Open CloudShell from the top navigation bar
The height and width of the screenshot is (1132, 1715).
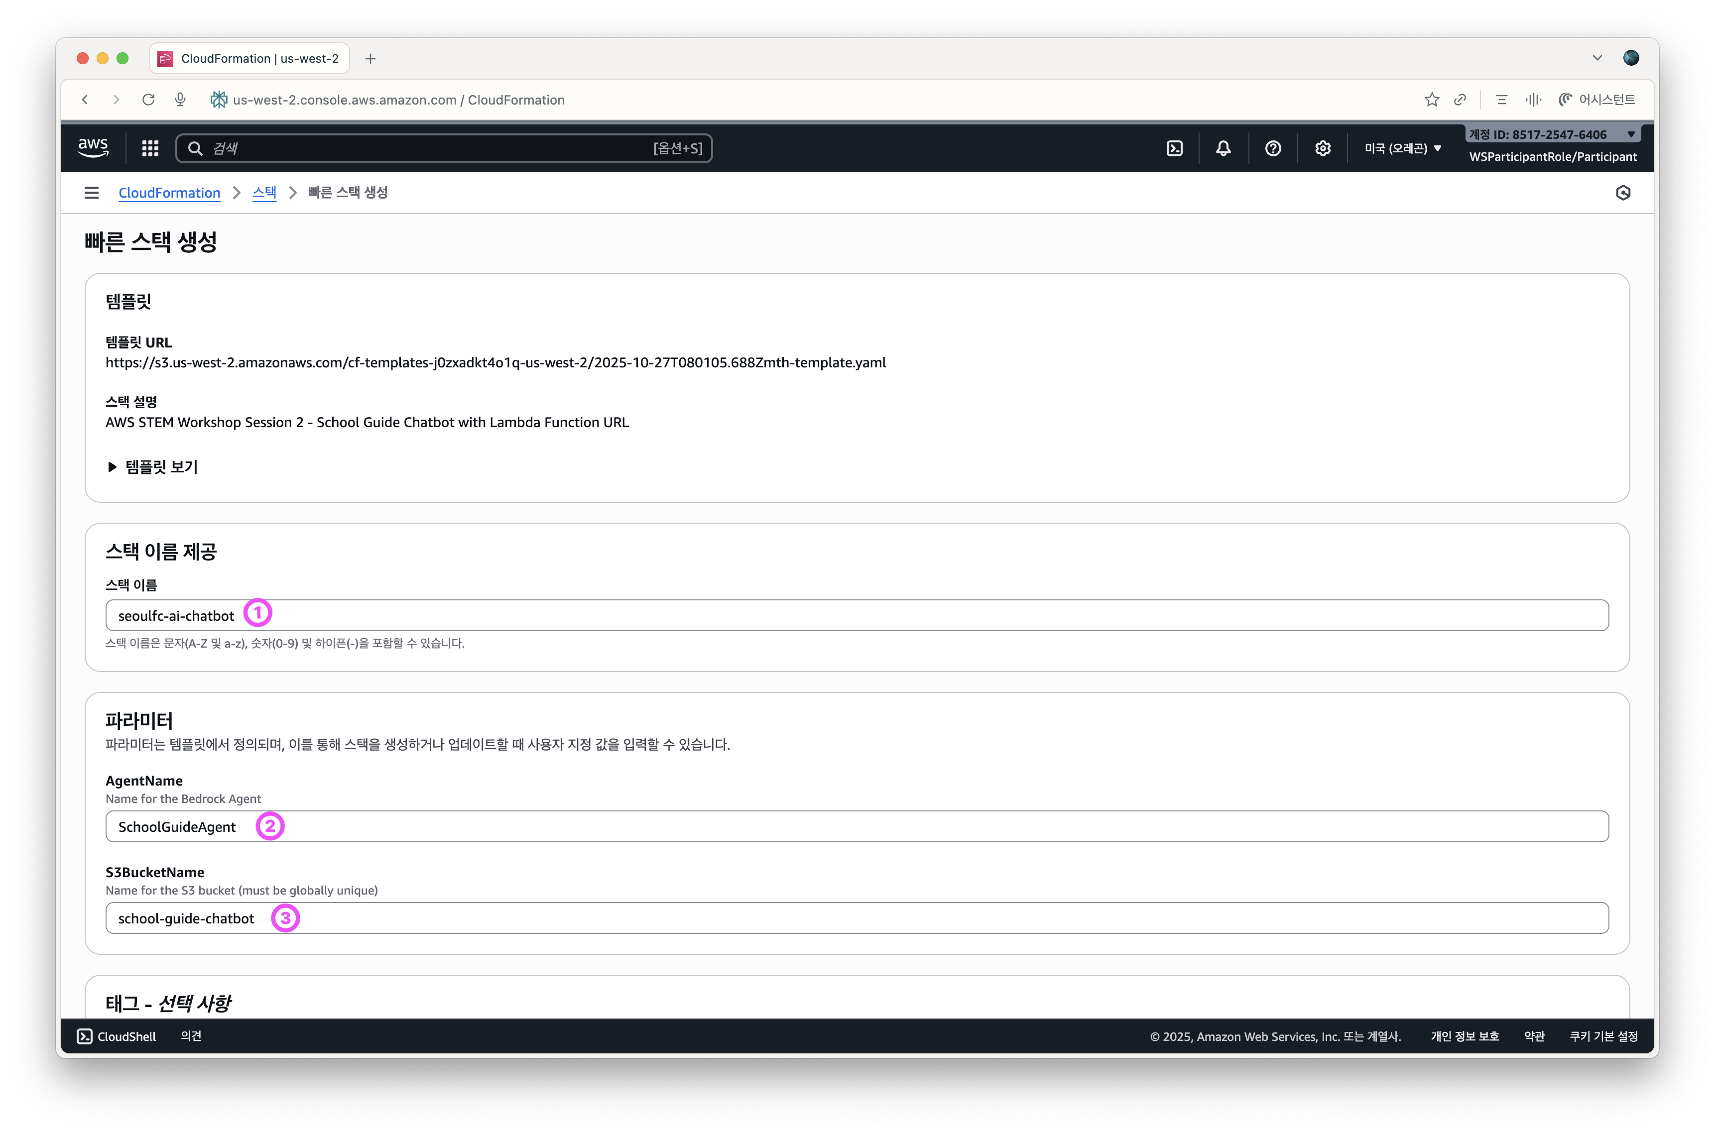[x=1174, y=148]
